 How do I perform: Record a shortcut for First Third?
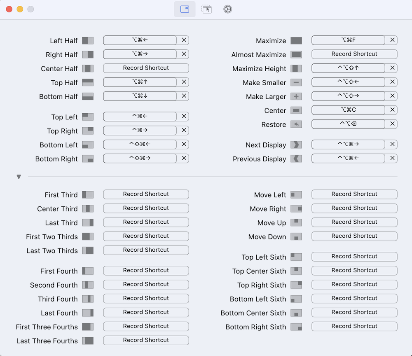click(146, 194)
